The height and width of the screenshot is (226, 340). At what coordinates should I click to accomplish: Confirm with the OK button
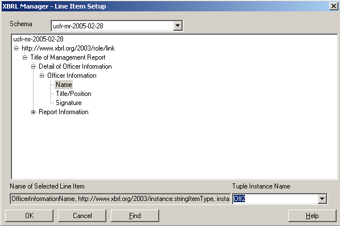(x=29, y=216)
